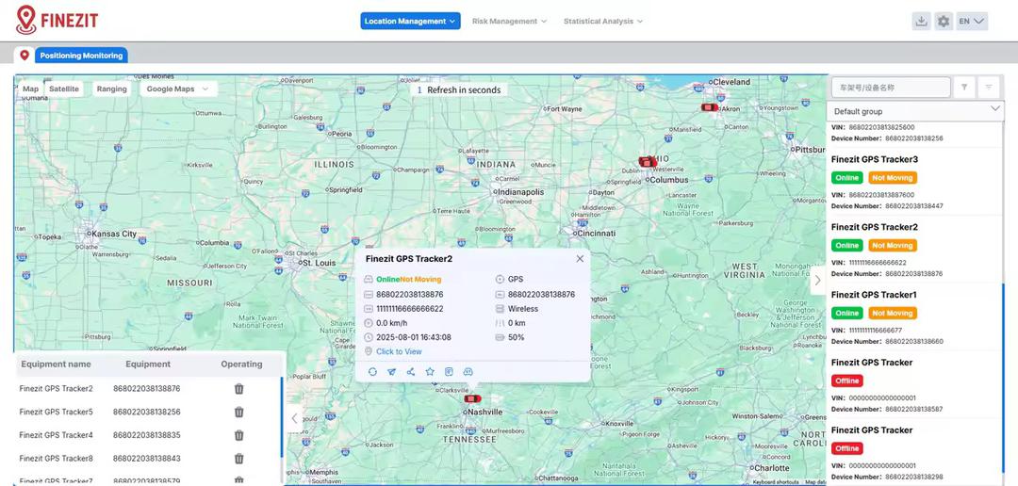Open the settings gear in header
This screenshot has height=486, width=1018.
click(944, 21)
